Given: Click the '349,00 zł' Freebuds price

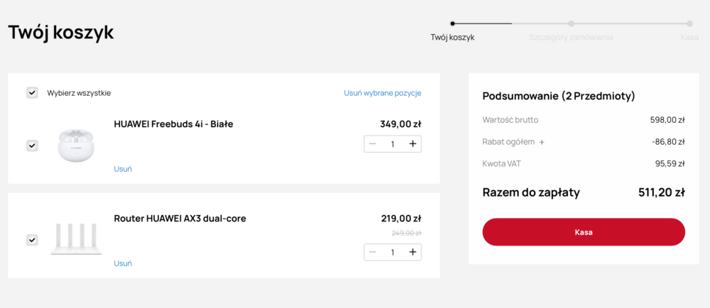Looking at the screenshot, I should [x=400, y=124].
